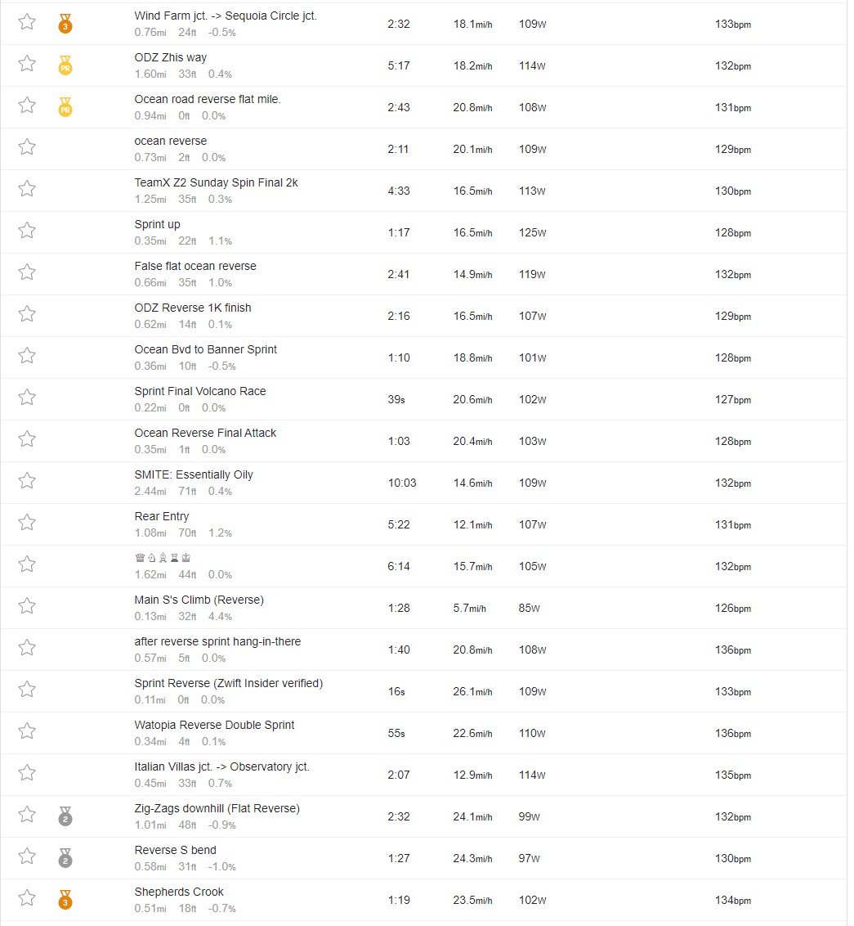This screenshot has height=926, width=854.
Task: Open TeamX Z2 Sunday Spin Final 2k segment
Action: tap(216, 182)
